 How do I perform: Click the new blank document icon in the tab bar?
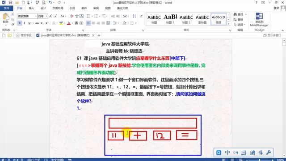tap(4, 35)
